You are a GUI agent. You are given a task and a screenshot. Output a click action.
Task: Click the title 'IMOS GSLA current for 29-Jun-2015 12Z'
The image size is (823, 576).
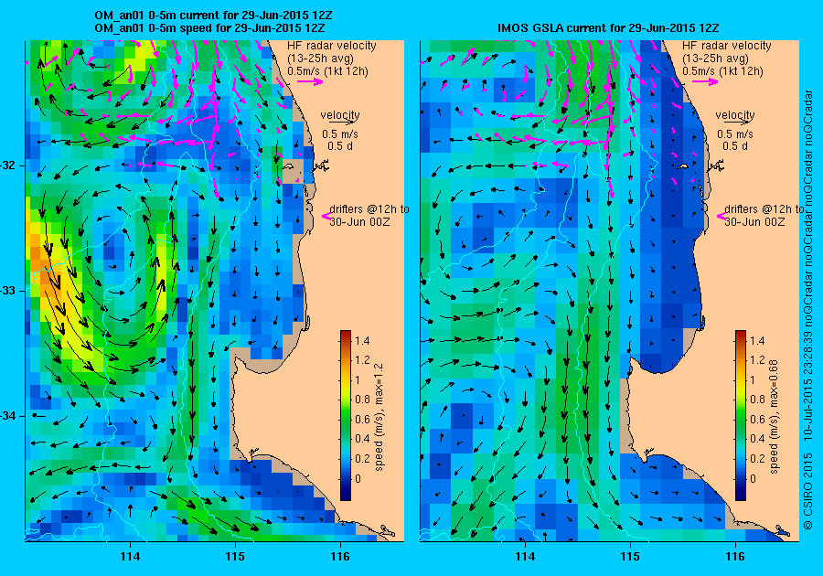point(608,27)
